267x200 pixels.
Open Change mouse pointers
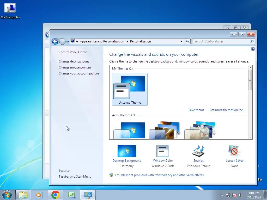[75, 67]
